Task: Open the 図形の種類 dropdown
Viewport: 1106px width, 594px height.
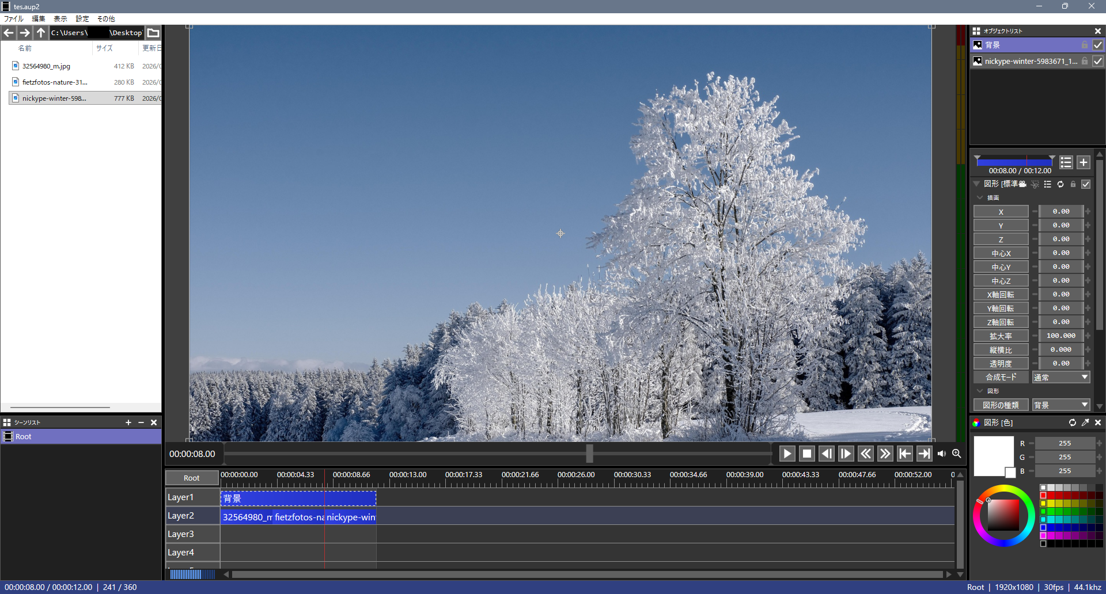Action: 1061,405
